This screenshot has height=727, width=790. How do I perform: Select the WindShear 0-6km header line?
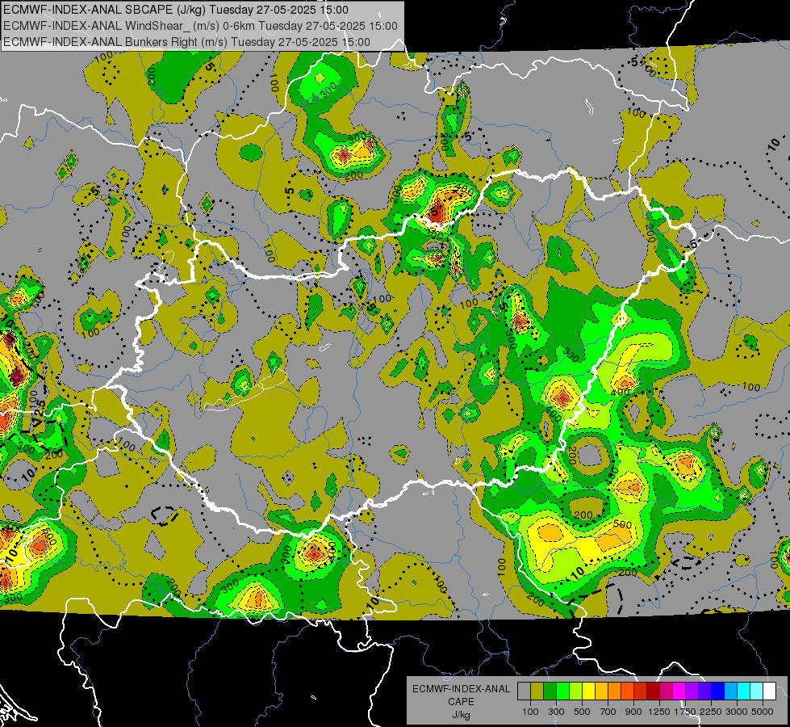tap(200, 26)
